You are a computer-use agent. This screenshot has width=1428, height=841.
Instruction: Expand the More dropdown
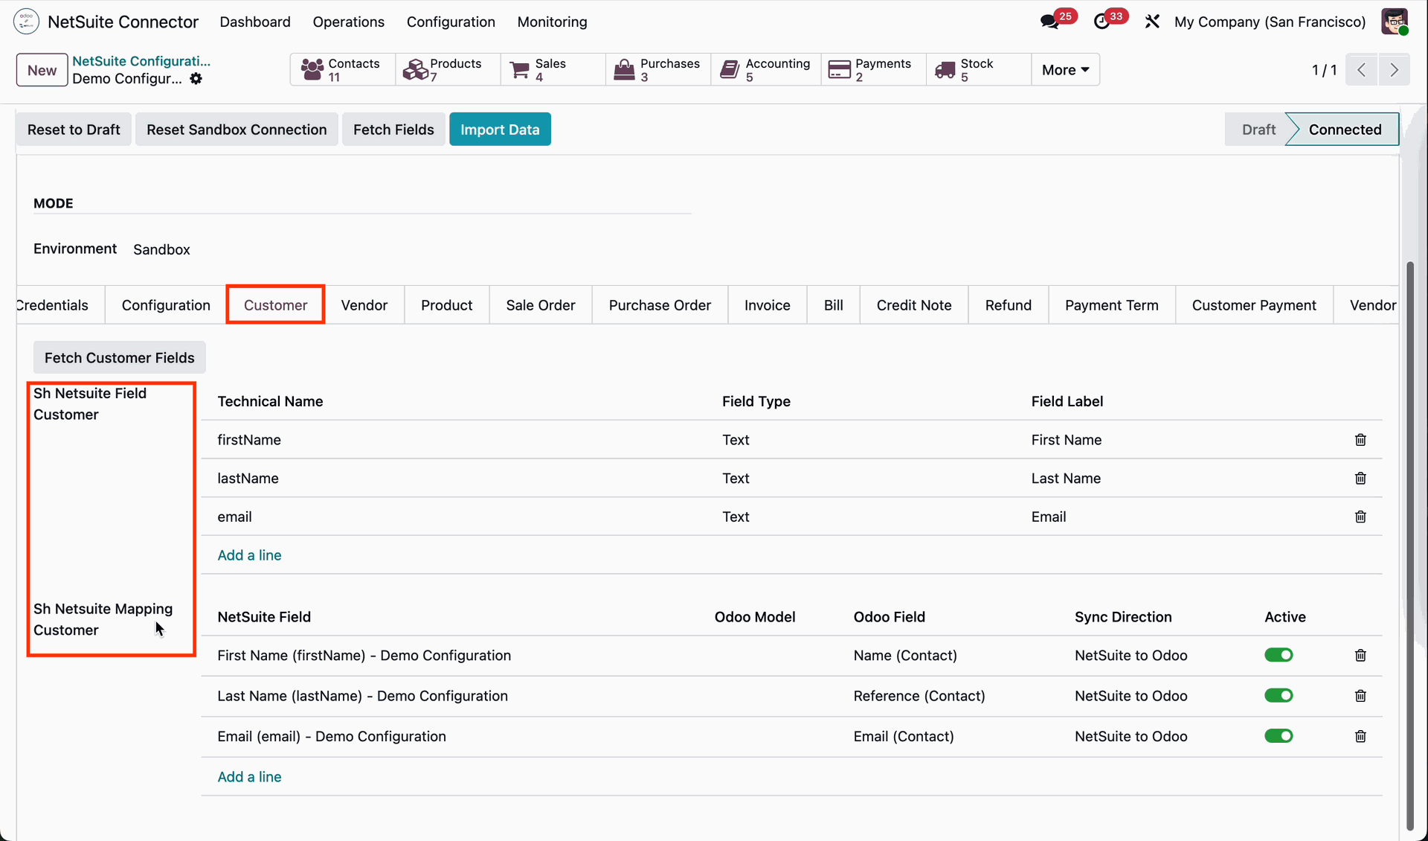[x=1065, y=69]
